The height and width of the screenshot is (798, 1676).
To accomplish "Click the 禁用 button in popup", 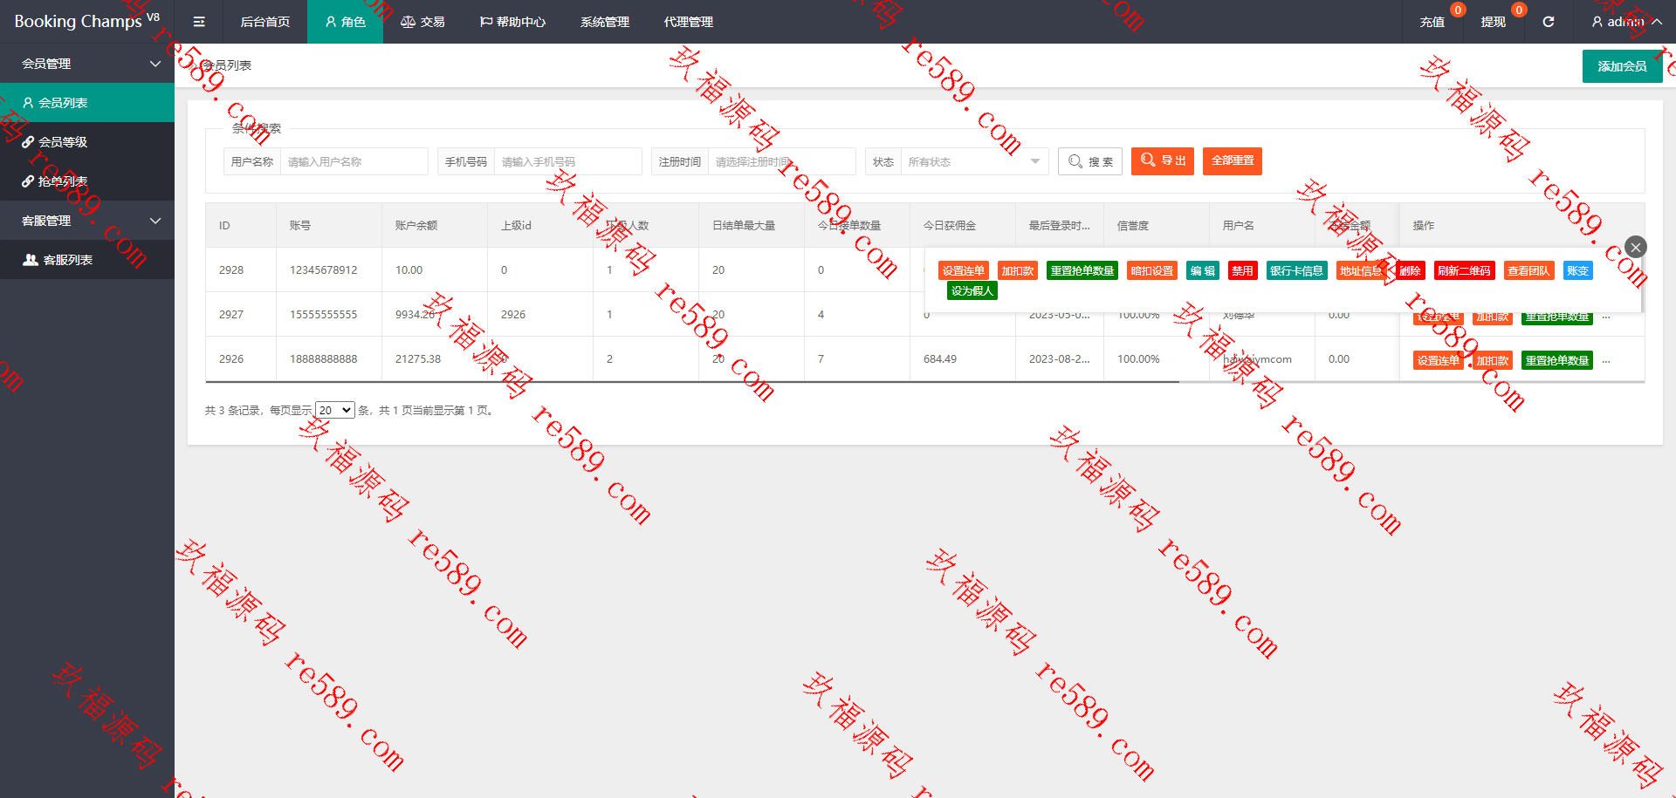I will [1242, 271].
